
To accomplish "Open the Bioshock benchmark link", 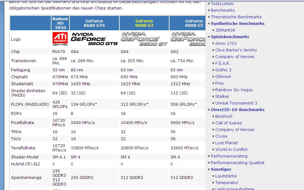I will [x=224, y=116].
